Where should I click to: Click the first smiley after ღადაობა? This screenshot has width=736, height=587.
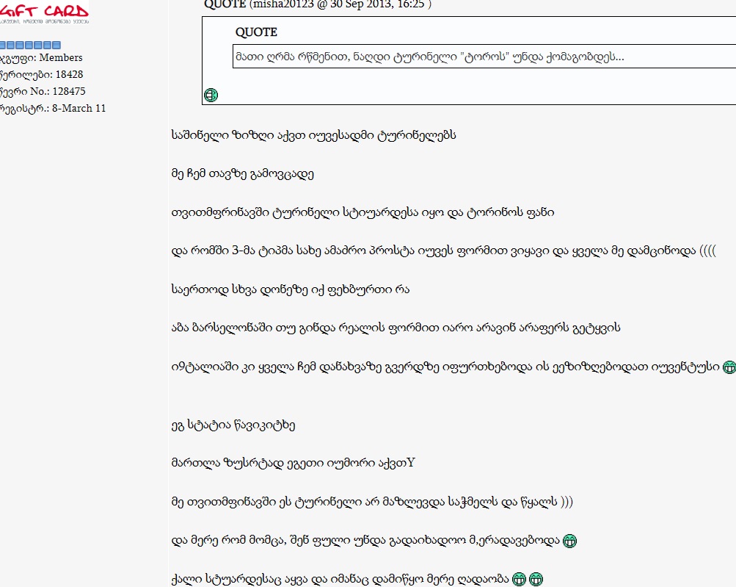tap(519, 579)
